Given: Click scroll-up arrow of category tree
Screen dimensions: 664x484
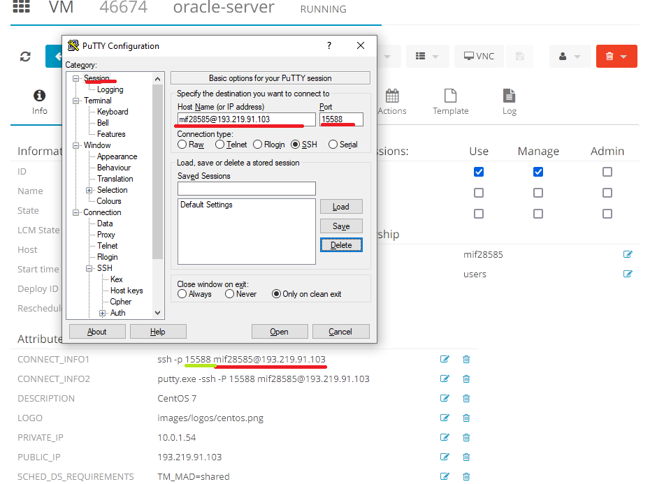Looking at the screenshot, I should (157, 79).
